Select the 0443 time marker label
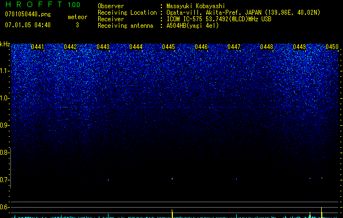Viewport: 343px width, 218px height. pos(103,47)
